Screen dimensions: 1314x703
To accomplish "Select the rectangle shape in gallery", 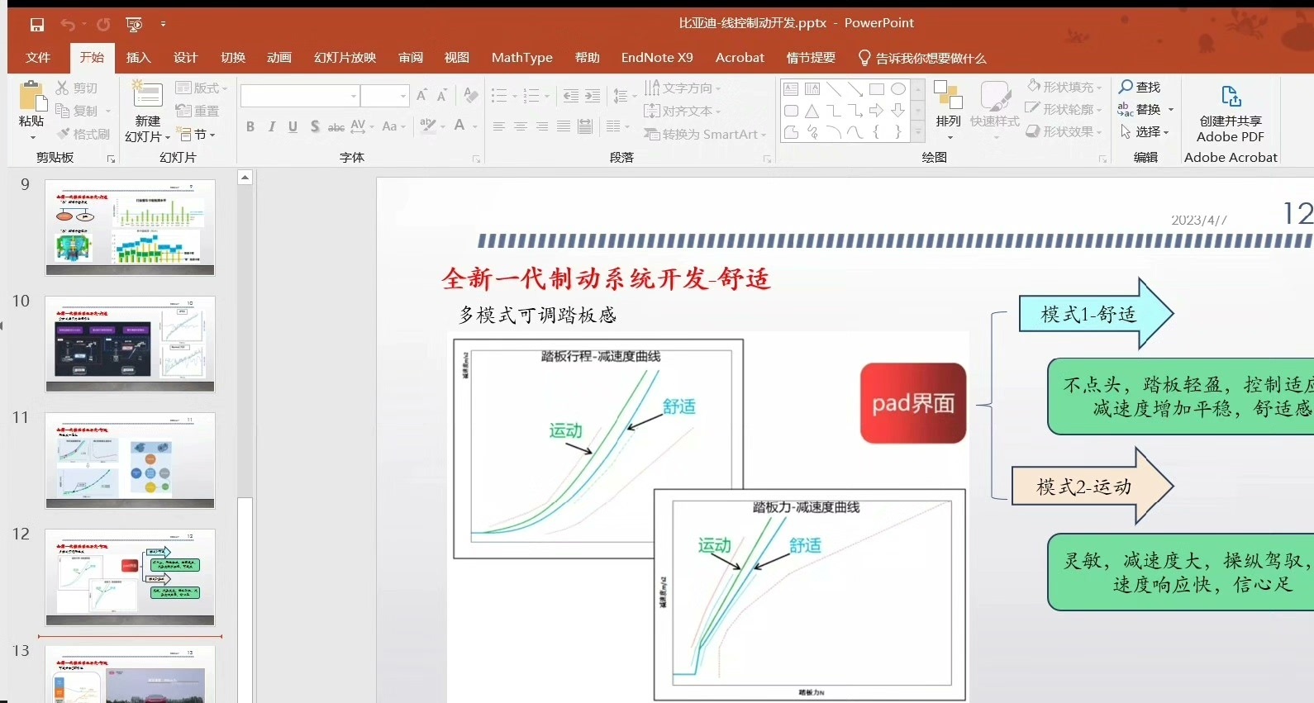I will pyautogui.click(x=877, y=89).
